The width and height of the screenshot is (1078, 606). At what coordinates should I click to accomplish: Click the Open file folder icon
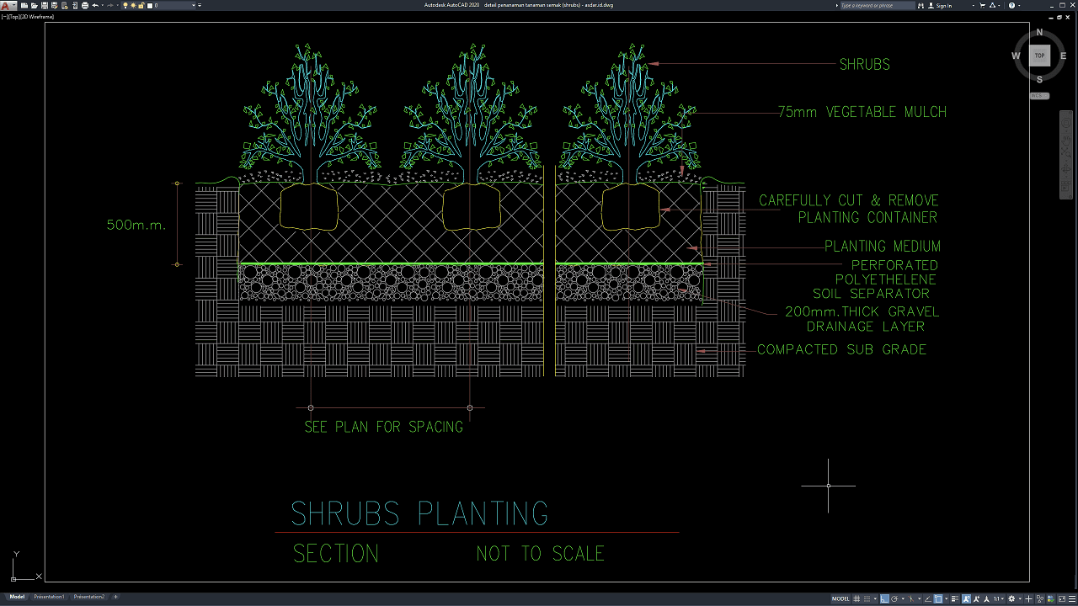(34, 6)
